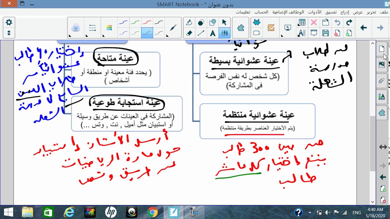Screen dimensions: 390x219
Task: Open screen capture camera tool
Action: click(x=257, y=33)
